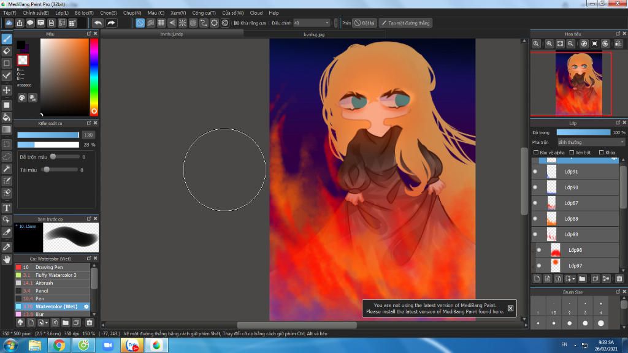Open the Điều chỉnh correction value dropdown
Image resolution: width=628 pixels, height=353 pixels.
coord(312,23)
